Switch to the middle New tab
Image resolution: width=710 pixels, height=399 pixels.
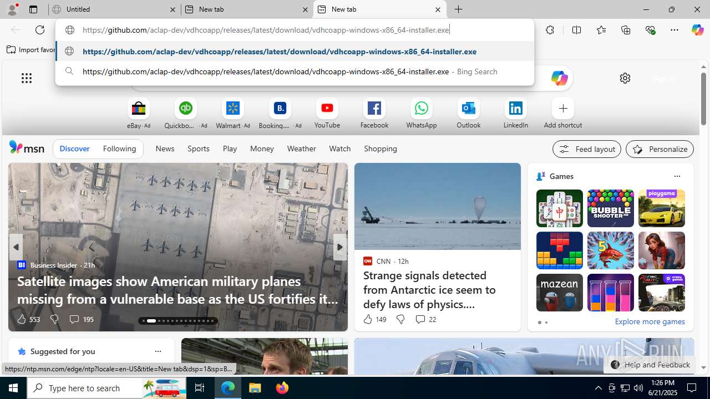click(246, 9)
